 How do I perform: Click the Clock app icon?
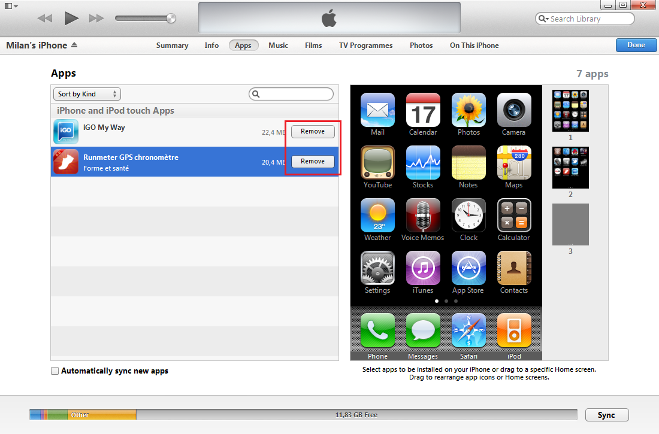[x=468, y=215]
